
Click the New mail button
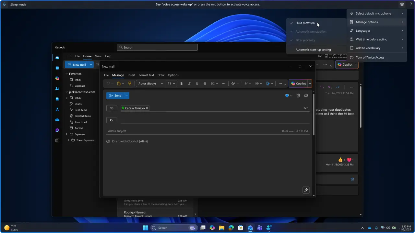[x=77, y=65]
